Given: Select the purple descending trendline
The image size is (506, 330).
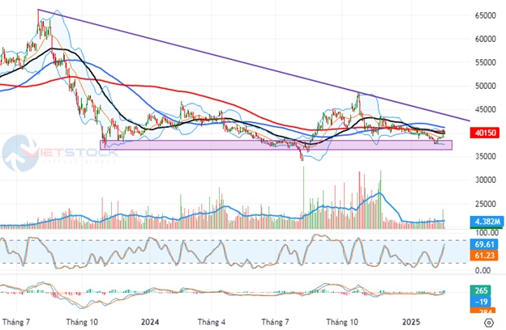Looking at the screenshot, I should click(243, 61).
